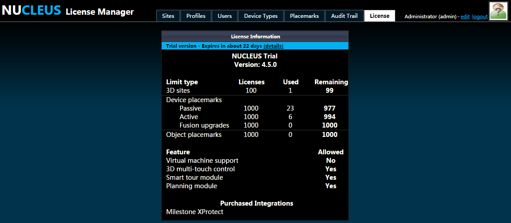The height and width of the screenshot is (223, 511).
Task: Click the 'Feature' column header
Action: [x=178, y=152]
